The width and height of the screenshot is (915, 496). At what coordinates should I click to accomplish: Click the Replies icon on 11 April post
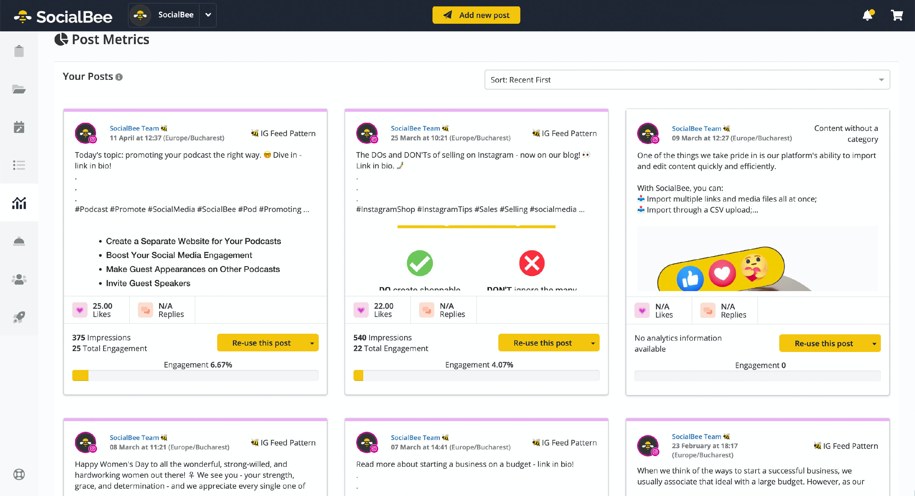click(x=145, y=310)
